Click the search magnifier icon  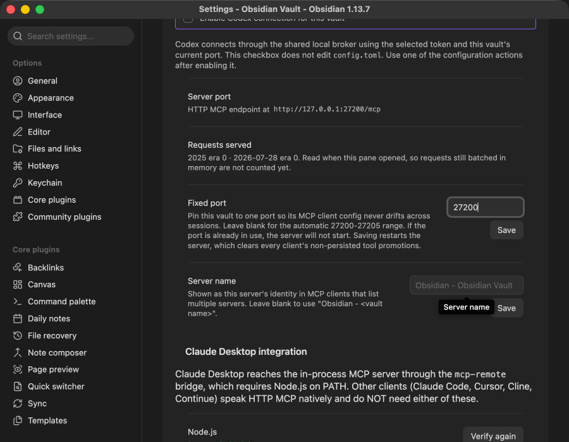tap(18, 36)
